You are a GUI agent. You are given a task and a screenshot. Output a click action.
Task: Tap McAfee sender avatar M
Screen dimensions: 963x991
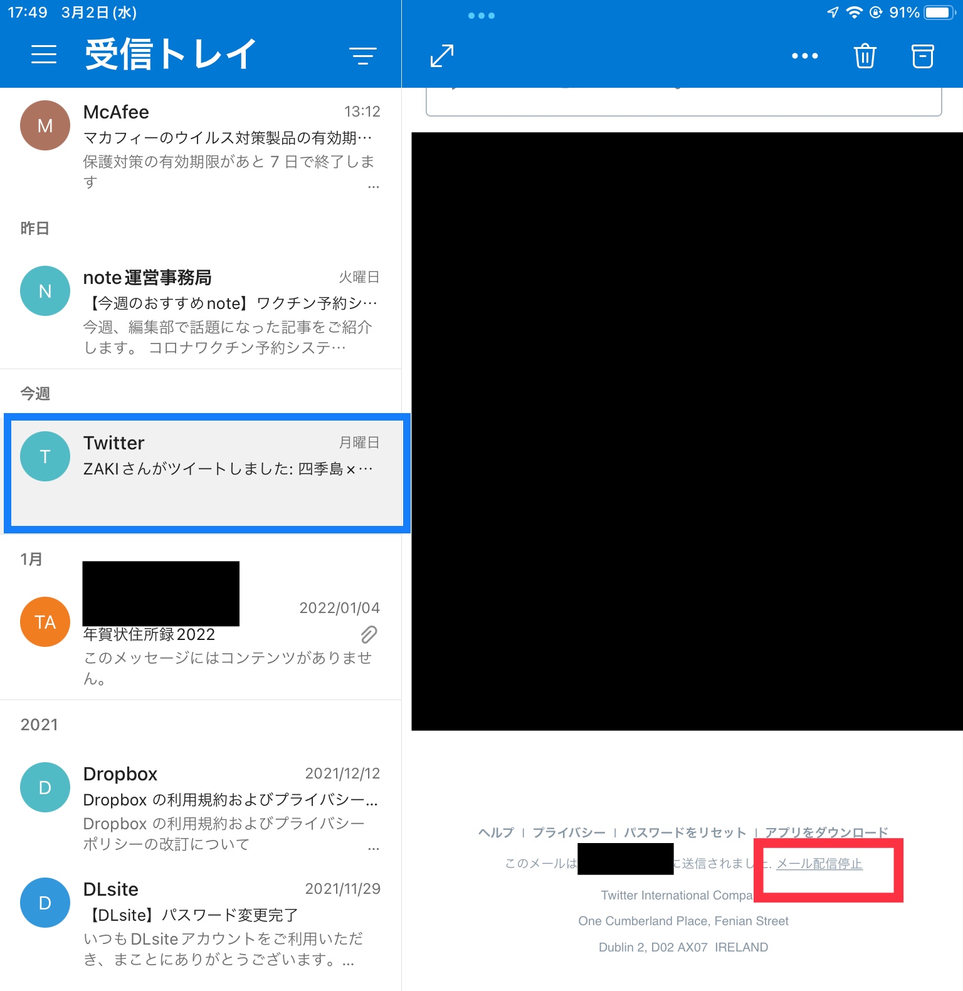[x=45, y=125]
